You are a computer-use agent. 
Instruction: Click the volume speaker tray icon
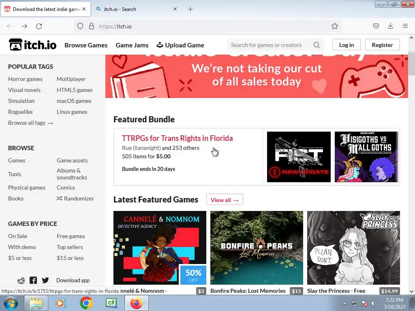point(374,303)
